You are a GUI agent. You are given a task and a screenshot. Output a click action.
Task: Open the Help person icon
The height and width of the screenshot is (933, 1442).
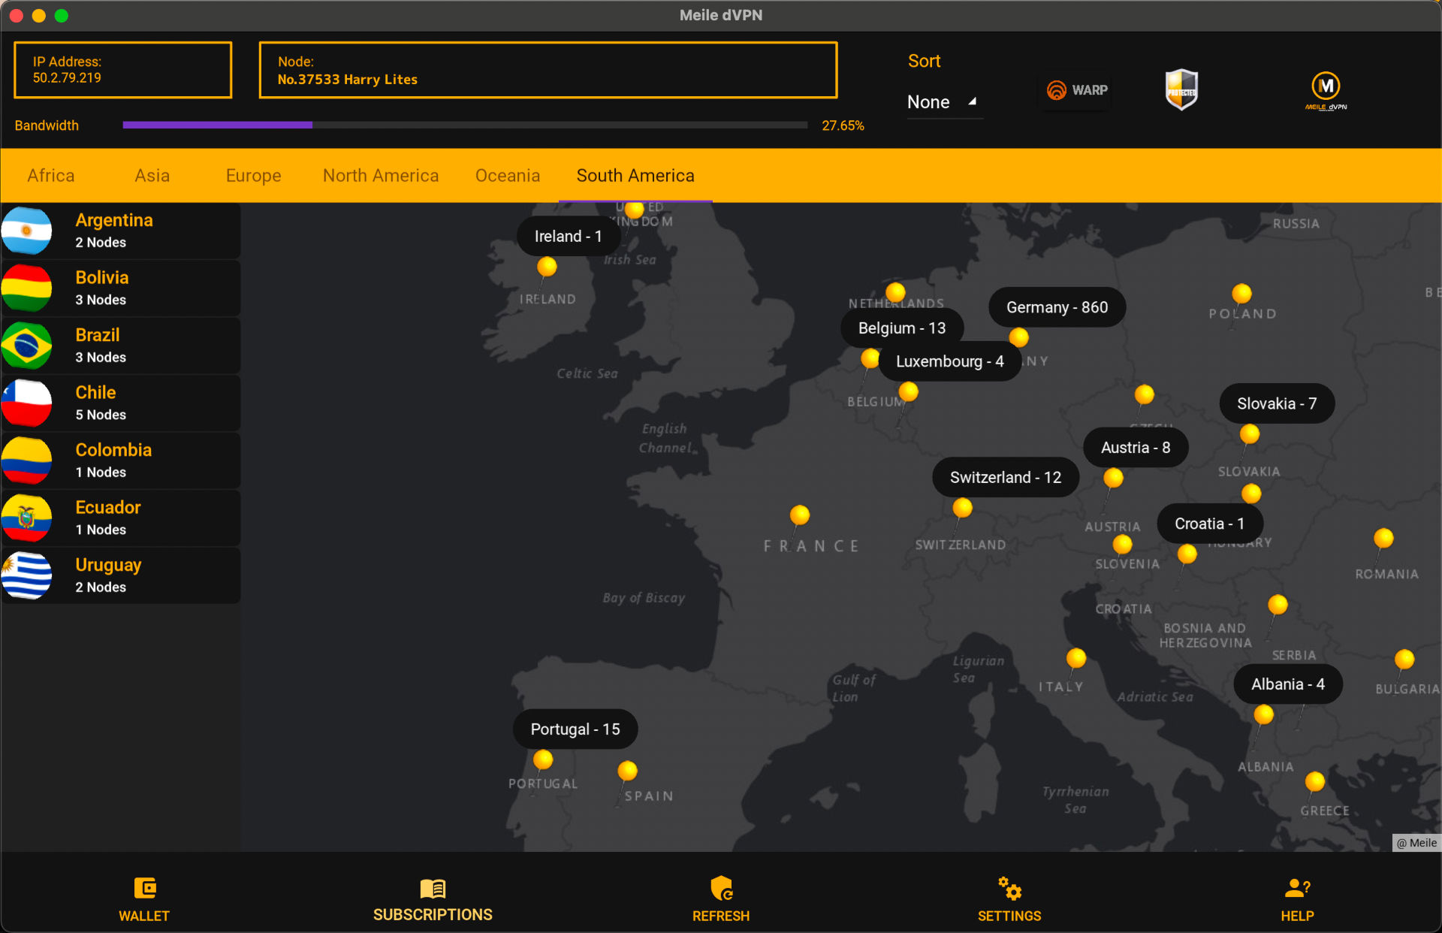[1297, 889]
